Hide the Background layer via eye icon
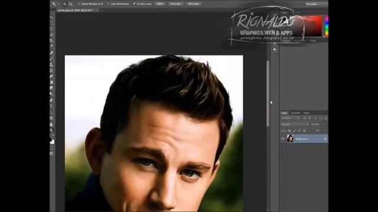The image size is (378, 212). tap(283, 139)
